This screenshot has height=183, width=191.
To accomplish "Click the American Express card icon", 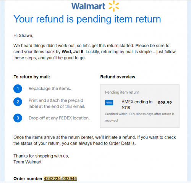I will coord(109,103).
